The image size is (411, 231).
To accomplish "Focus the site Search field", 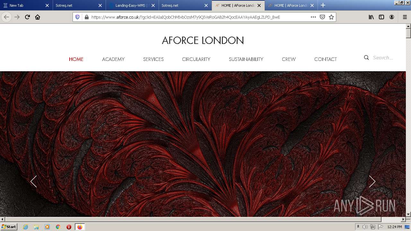I will (x=383, y=58).
